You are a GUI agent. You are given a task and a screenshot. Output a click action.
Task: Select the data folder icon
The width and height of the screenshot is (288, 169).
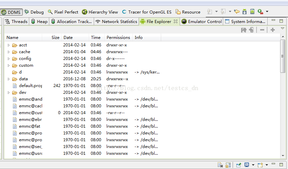tap(15, 79)
